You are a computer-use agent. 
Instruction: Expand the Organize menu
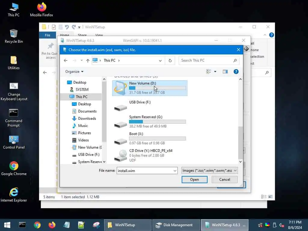coord(74,72)
